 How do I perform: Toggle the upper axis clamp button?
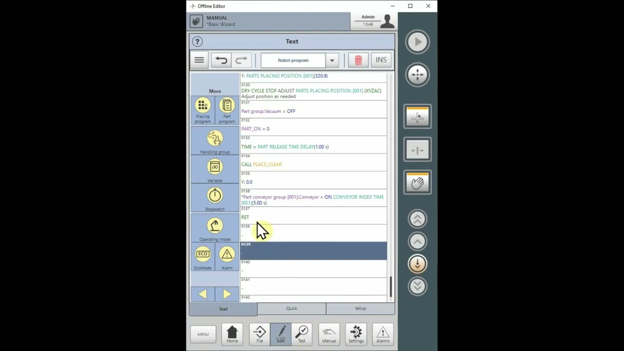click(x=417, y=117)
